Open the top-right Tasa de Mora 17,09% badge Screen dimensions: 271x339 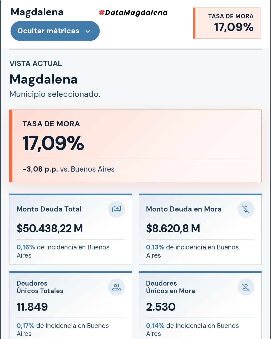point(227,23)
